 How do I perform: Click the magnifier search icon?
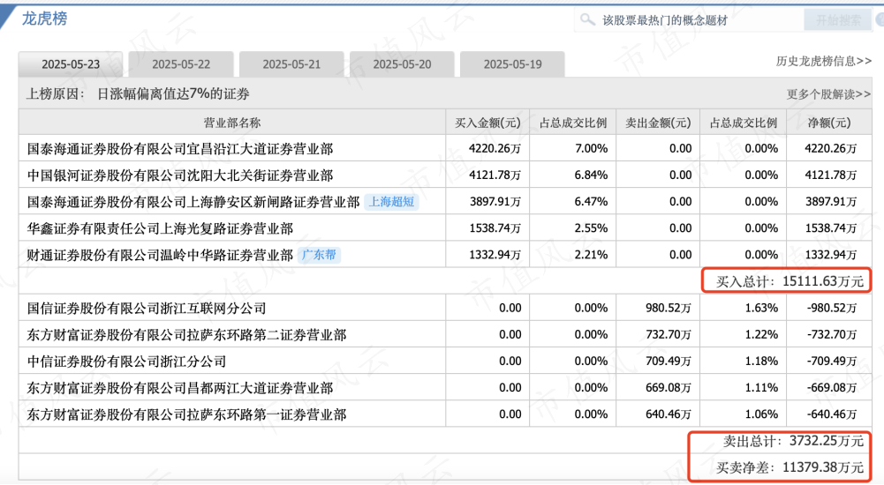[x=586, y=19]
